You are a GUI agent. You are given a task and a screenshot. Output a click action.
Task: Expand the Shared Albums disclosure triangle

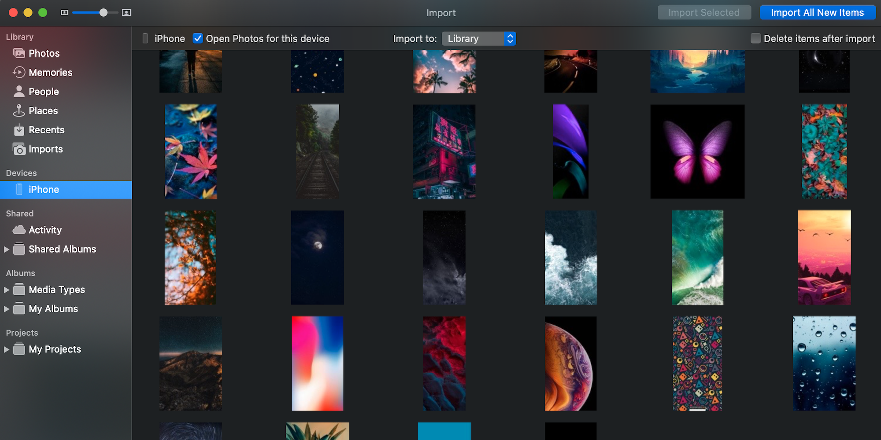click(x=7, y=249)
